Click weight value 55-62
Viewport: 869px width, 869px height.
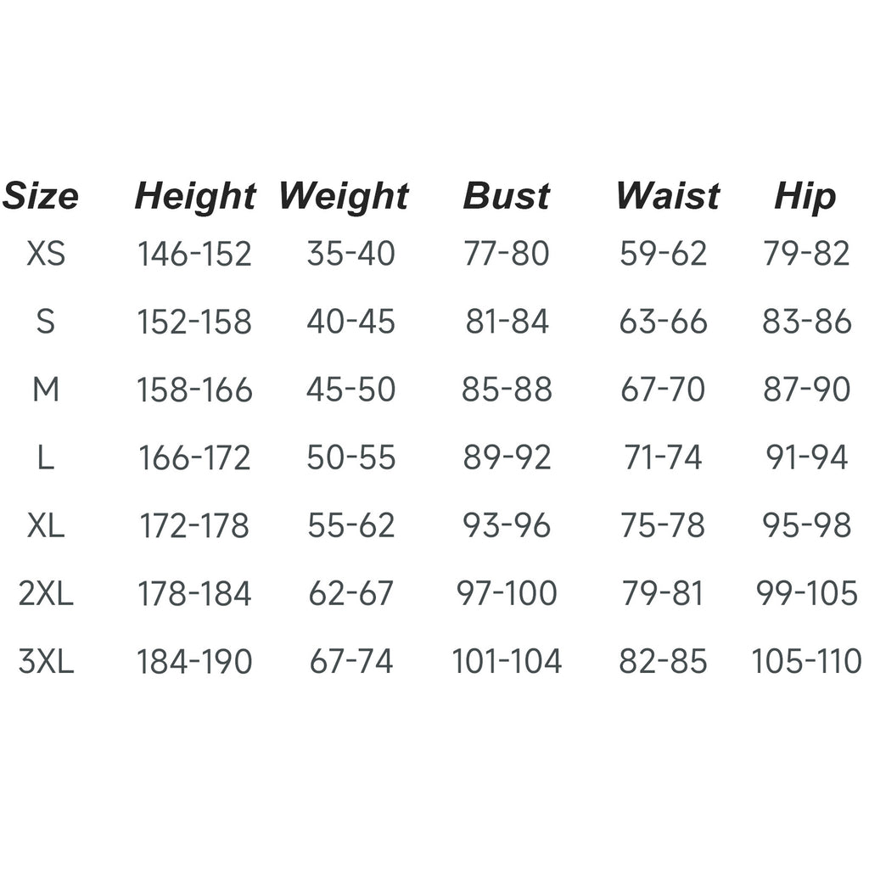click(x=350, y=525)
